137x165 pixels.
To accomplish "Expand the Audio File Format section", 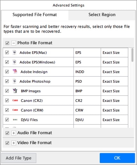I will 13,133.
